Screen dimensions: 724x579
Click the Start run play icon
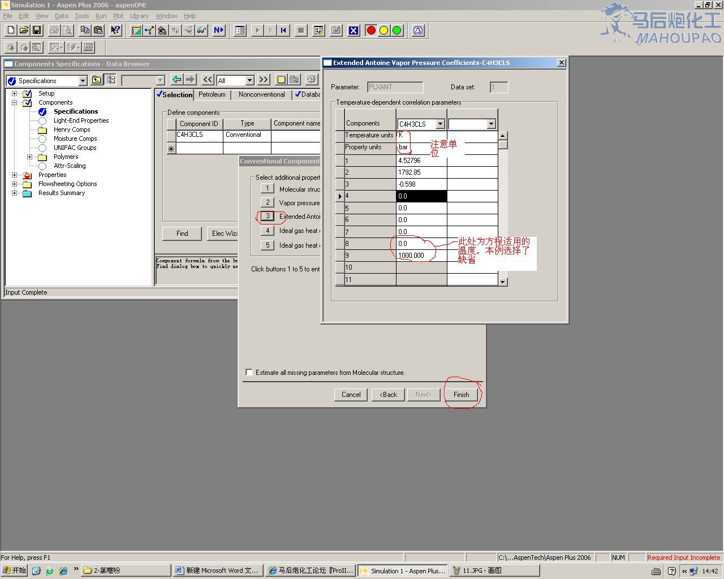pyautogui.click(x=257, y=30)
